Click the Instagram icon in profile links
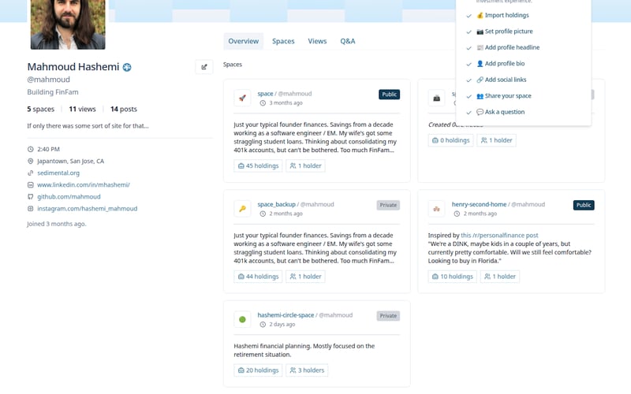631x394 pixels. [30, 209]
